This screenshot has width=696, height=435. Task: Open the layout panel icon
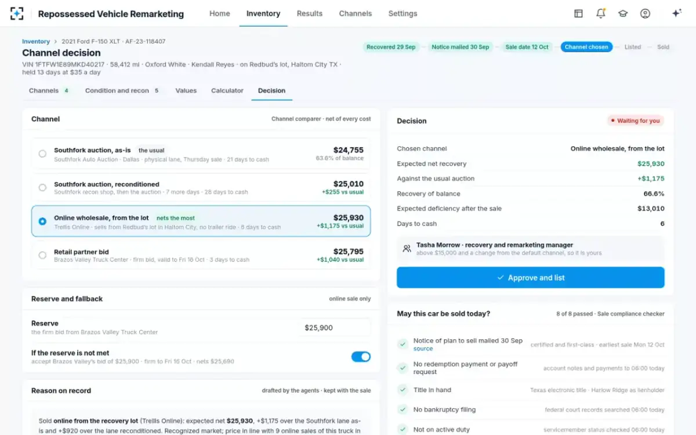pos(578,13)
